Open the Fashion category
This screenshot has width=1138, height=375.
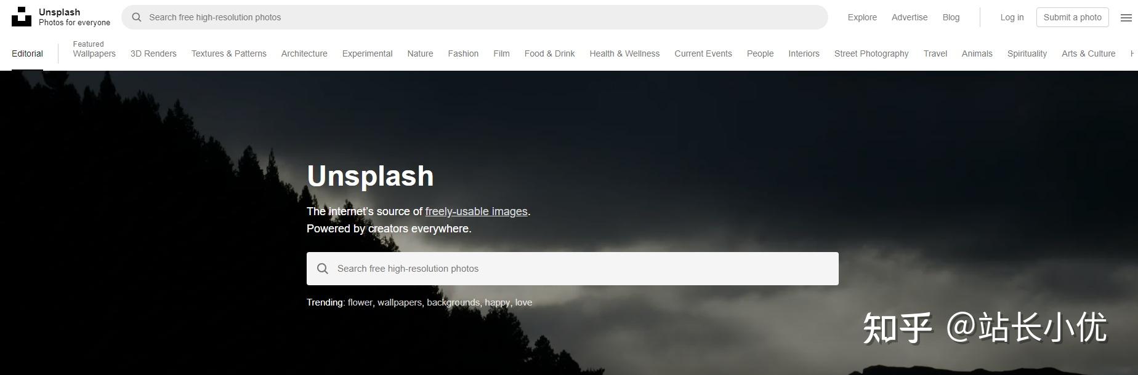click(x=463, y=53)
